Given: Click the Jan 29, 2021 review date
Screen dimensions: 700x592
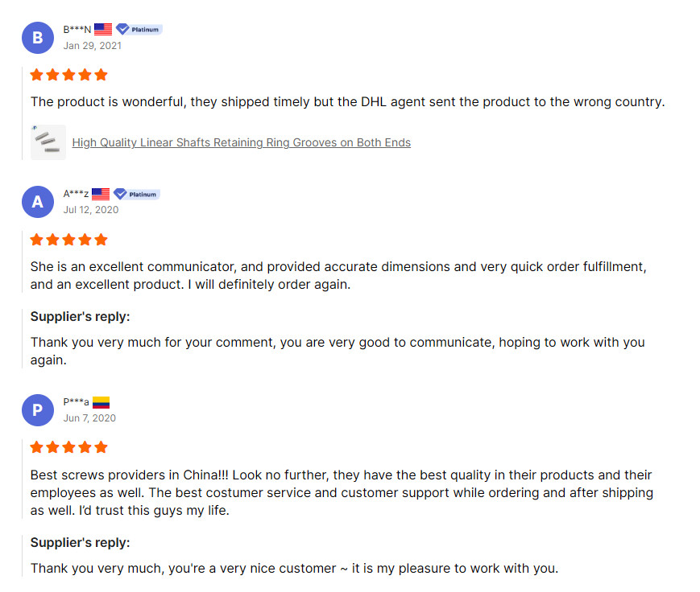Looking at the screenshot, I should [93, 46].
